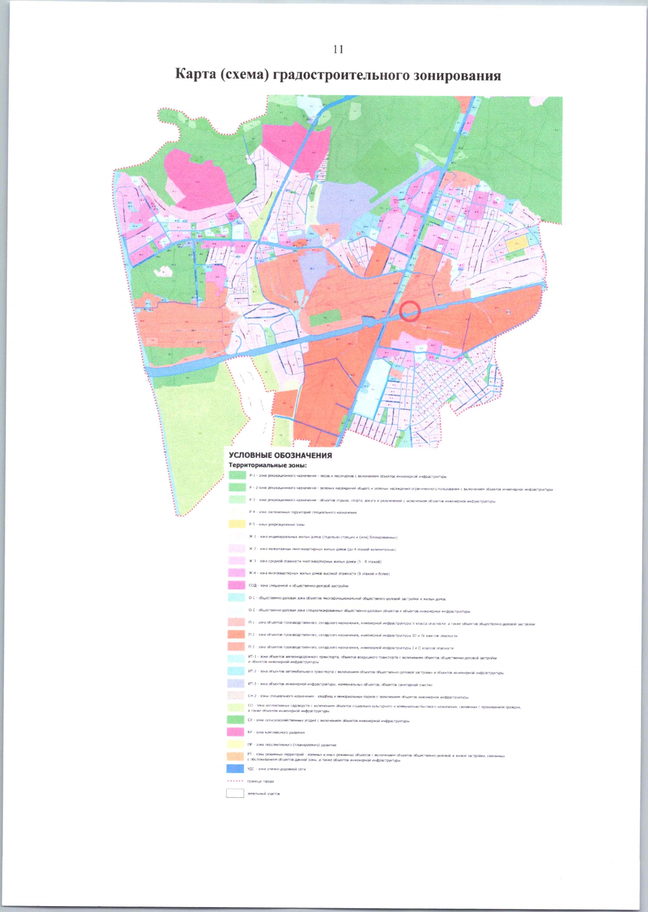The height and width of the screenshot is (912, 648).
Task: Click the 'УСЛОВНЫЕ ОБОЗНАЧЕНИЯ' legend heading
Action: tap(280, 455)
